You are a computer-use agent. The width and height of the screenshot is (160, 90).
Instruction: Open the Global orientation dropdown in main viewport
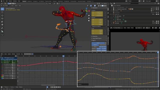point(49,3)
